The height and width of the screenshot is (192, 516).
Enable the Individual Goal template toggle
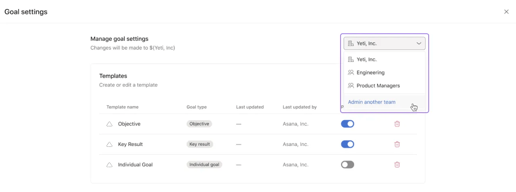point(347,165)
